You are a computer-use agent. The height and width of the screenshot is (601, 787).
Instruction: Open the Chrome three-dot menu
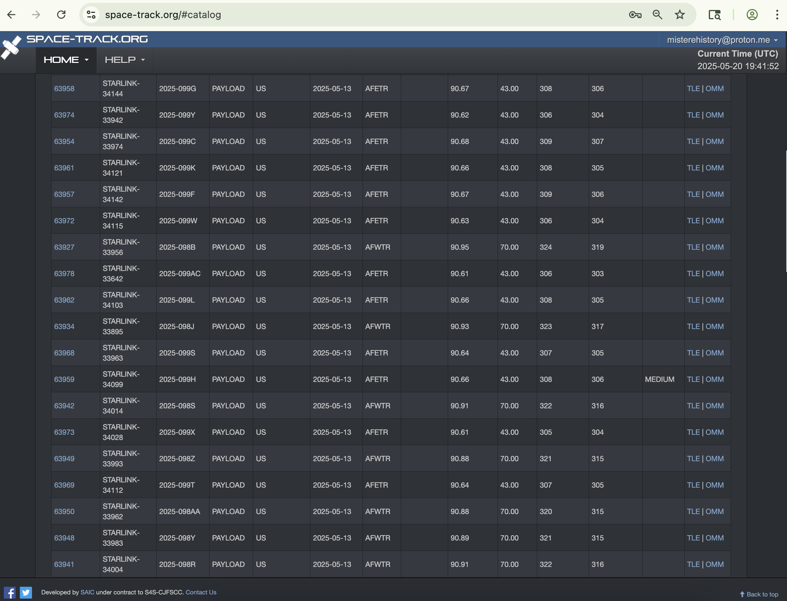point(777,15)
